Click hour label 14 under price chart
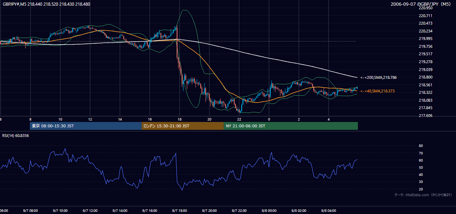The image size is (456, 214). tap(120, 119)
